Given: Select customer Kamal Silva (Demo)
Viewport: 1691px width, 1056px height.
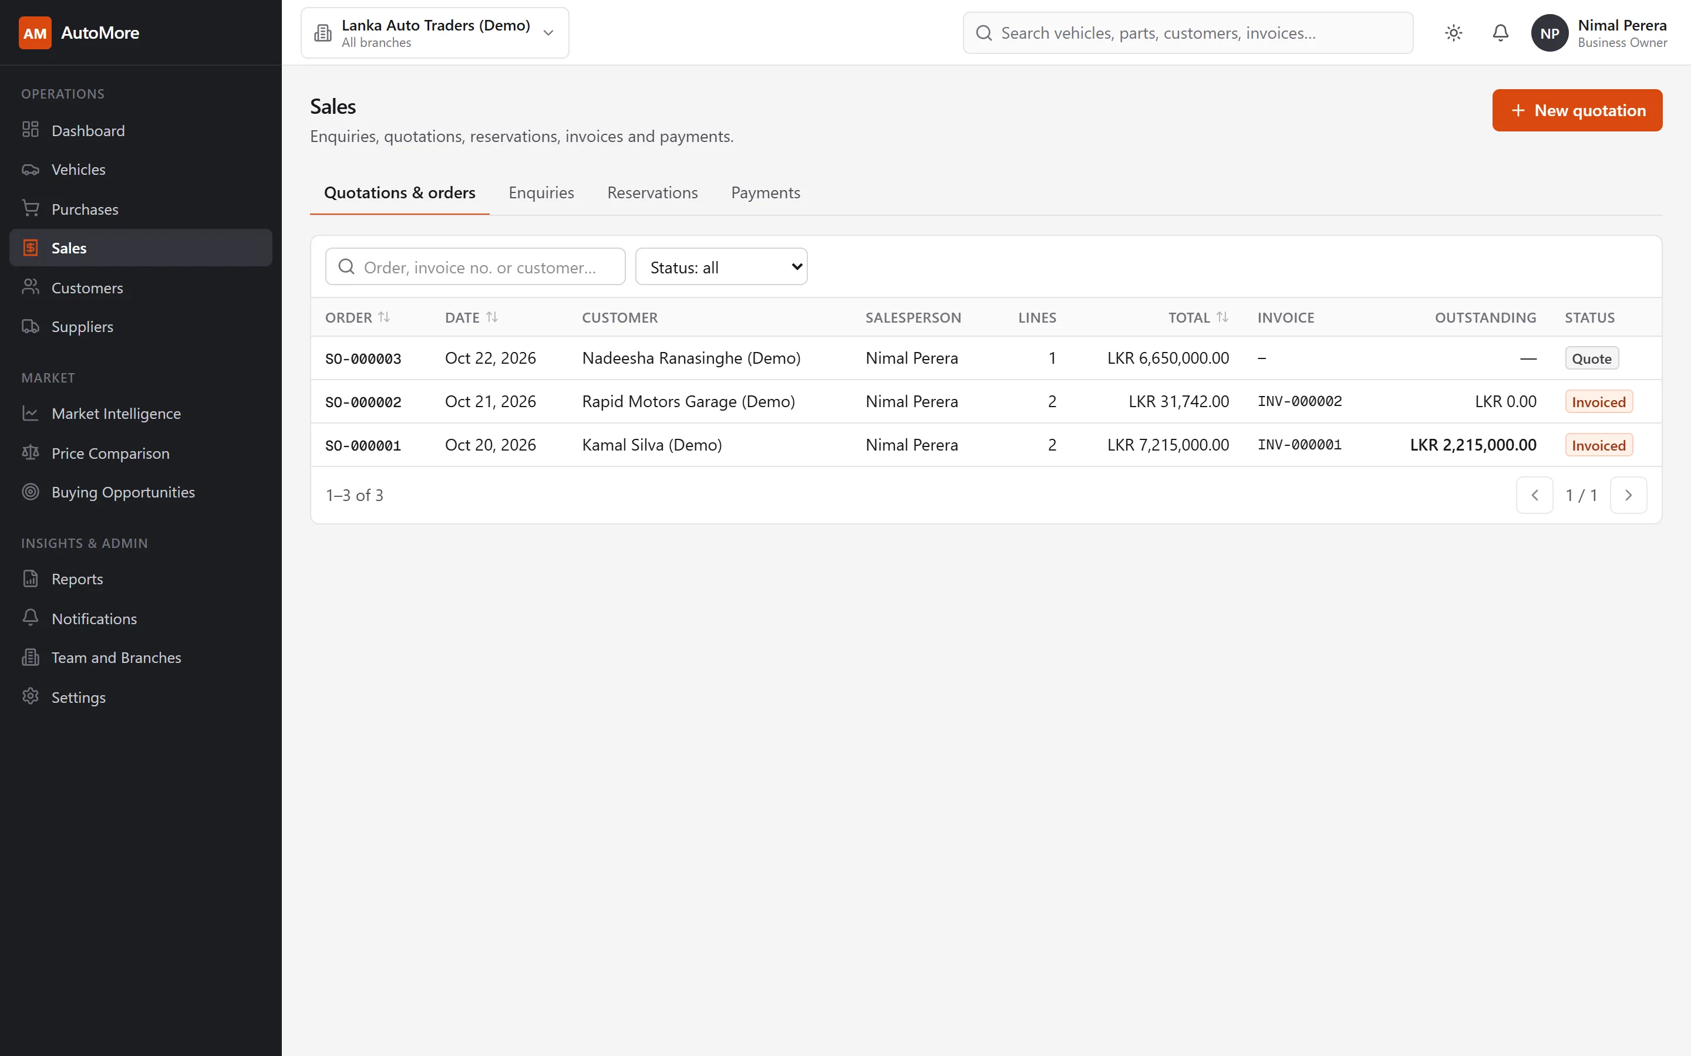Looking at the screenshot, I should (651, 445).
